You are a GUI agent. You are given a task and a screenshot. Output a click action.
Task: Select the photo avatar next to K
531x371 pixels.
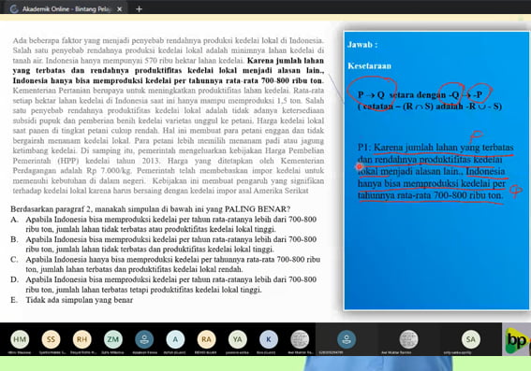click(300, 339)
